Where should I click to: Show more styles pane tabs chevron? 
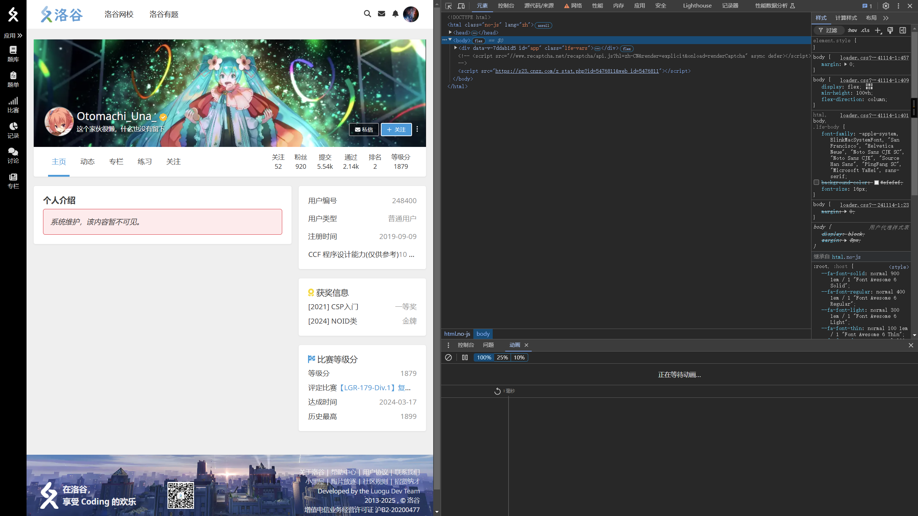886,18
